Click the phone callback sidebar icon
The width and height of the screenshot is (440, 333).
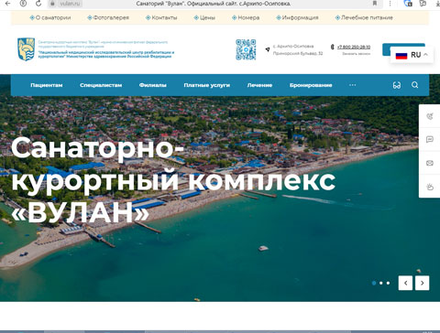pyautogui.click(x=430, y=116)
